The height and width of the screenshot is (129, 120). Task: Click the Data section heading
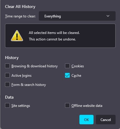(x=9, y=97)
